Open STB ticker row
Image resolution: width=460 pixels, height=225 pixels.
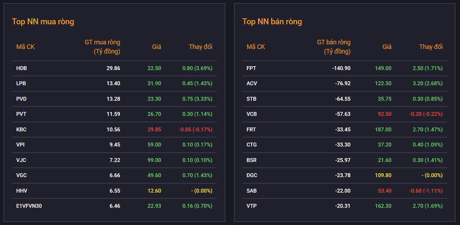[x=251, y=99]
